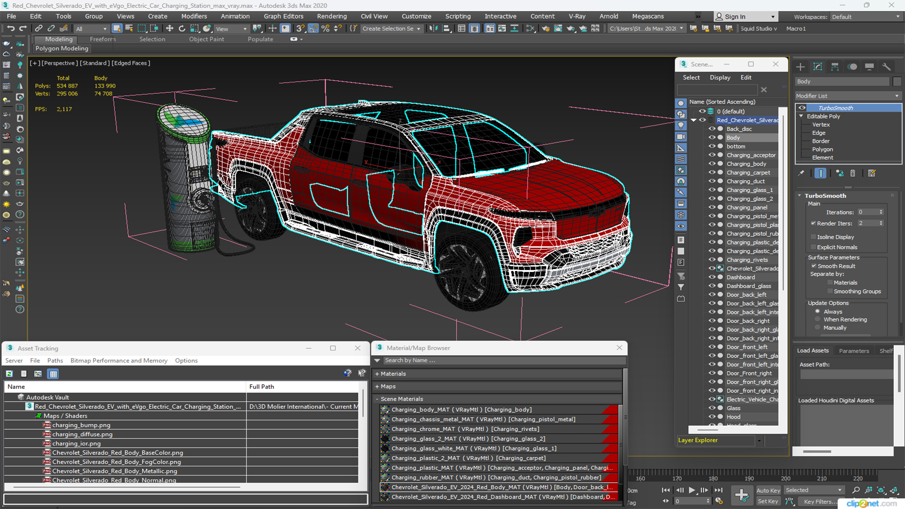The image size is (905, 509).
Task: Toggle visibility eye for Charging_carpet
Action: (712, 172)
